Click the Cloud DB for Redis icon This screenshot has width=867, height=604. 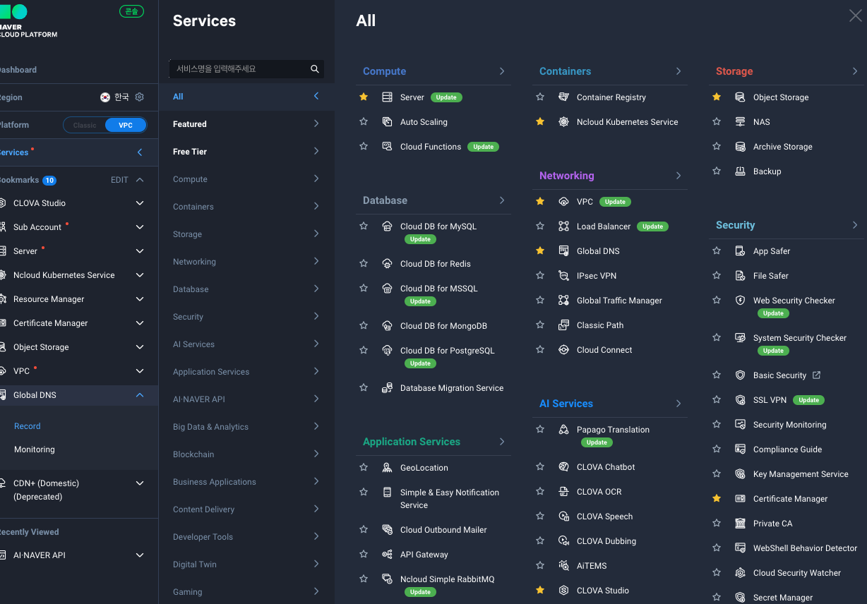point(387,264)
